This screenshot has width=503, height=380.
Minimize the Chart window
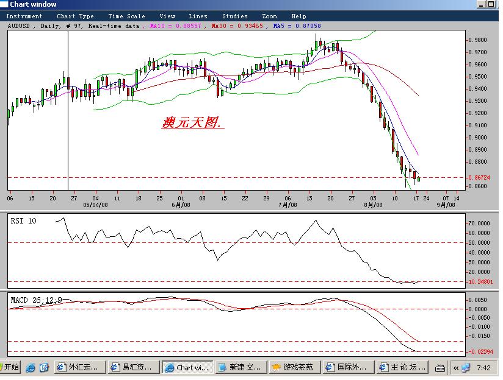pyautogui.click(x=481, y=4)
